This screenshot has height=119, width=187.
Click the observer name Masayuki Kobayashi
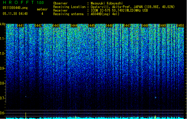point(107,3)
